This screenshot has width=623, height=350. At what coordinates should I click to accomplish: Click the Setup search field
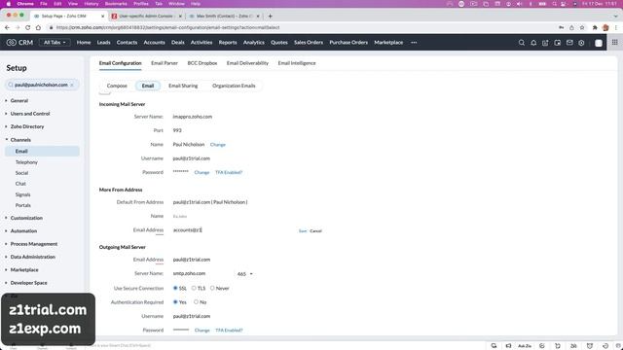coord(42,85)
